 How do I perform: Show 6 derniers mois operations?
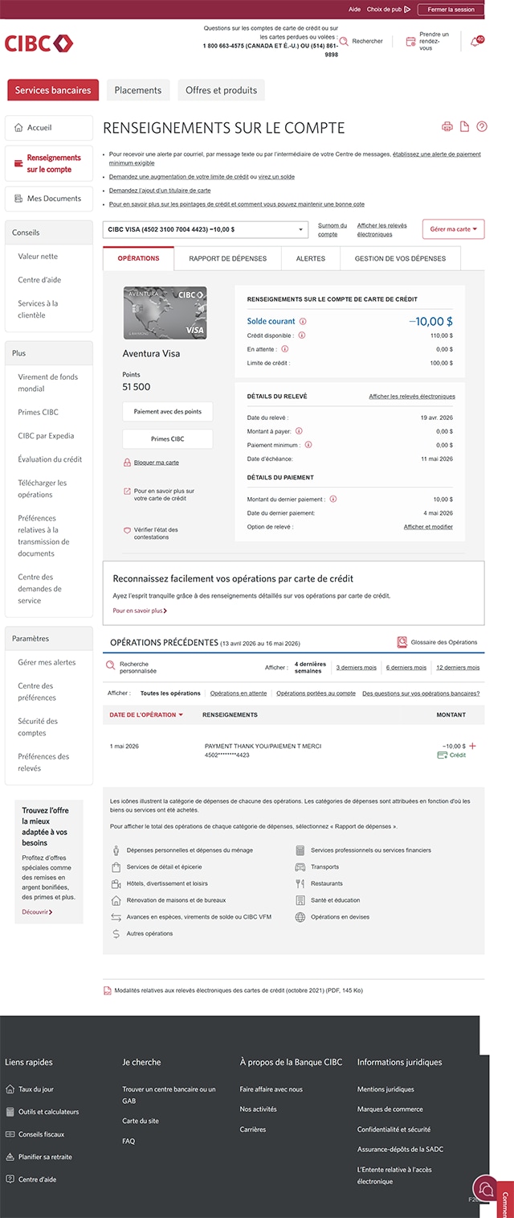coord(406,668)
